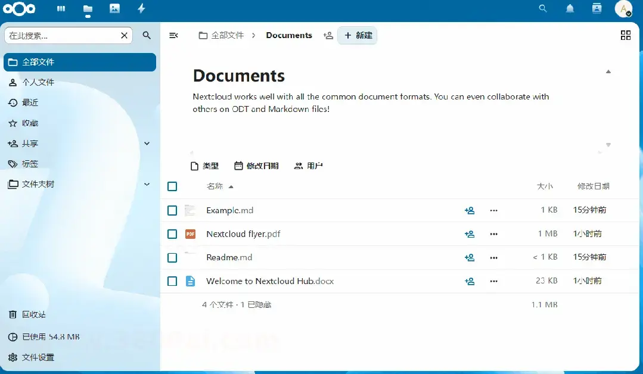643x374 pixels.
Task: Select 收藏 favorites in sidebar
Action: pos(30,123)
